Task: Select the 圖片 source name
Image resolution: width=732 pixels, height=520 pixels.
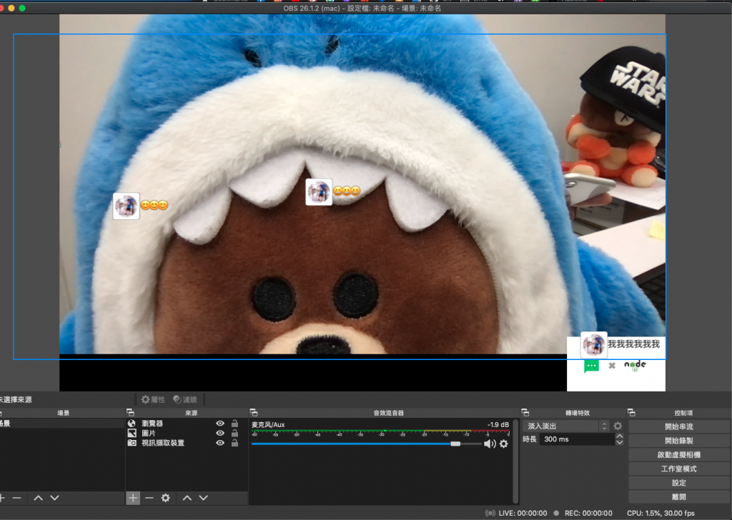Action: coord(149,434)
